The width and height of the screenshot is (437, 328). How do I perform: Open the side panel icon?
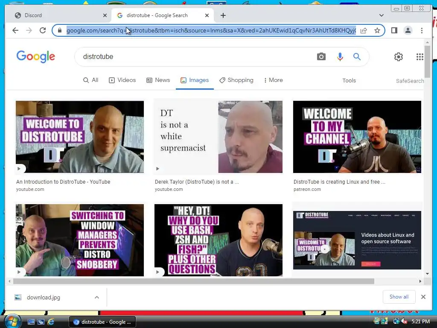tap(394, 30)
